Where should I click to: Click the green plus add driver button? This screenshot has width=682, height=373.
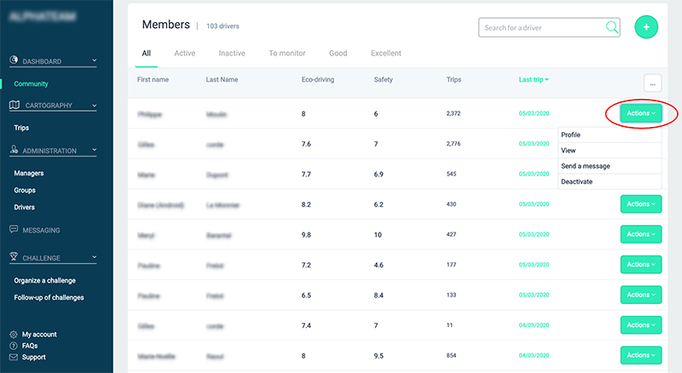click(646, 27)
